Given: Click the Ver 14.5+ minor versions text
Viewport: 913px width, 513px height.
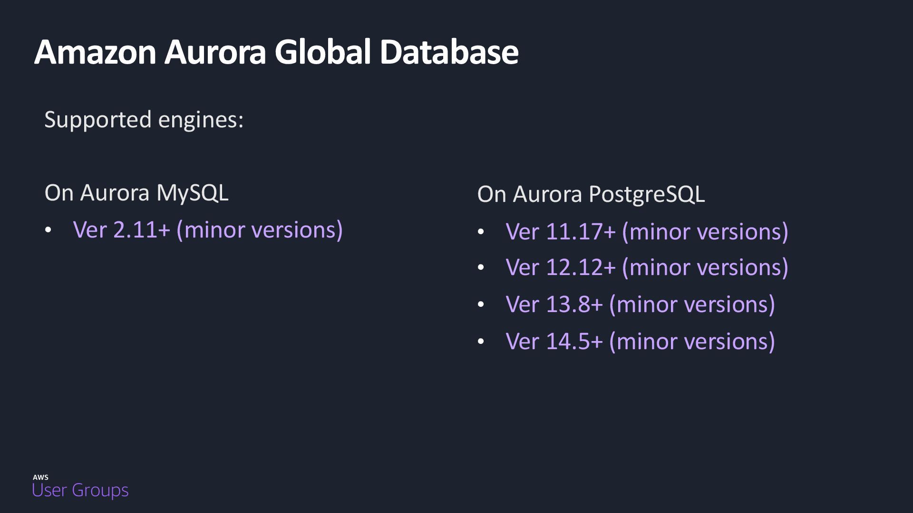Looking at the screenshot, I should [640, 341].
